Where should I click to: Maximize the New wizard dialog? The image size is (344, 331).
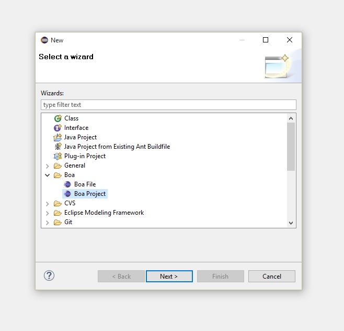[x=266, y=40]
